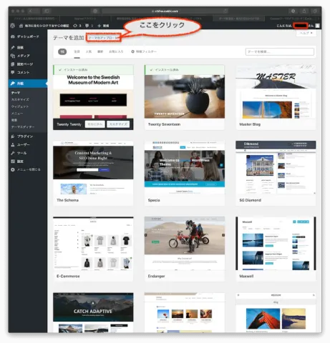Open the カスタマイズ submenu item

[20, 99]
